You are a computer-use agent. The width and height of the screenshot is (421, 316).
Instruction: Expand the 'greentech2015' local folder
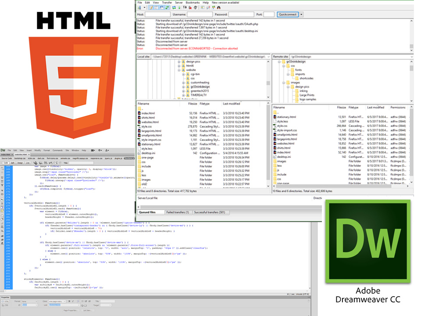[x=184, y=91]
